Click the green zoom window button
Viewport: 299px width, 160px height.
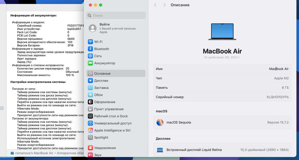pos(100,5)
